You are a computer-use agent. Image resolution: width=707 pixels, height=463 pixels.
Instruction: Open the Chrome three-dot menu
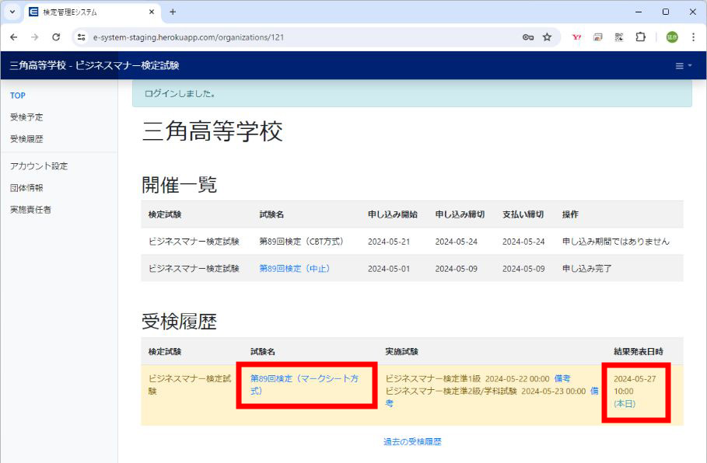click(x=693, y=37)
